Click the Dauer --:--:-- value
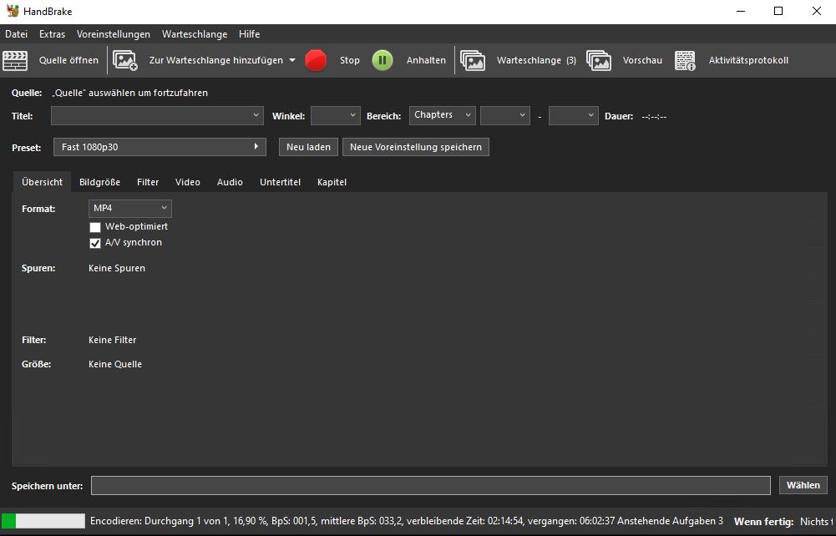Image resolution: width=836 pixels, height=536 pixels. [x=654, y=116]
